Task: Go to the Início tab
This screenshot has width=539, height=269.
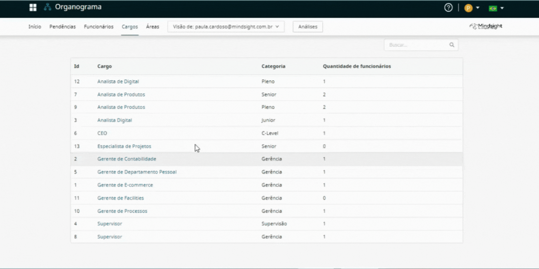Action: 35,27
